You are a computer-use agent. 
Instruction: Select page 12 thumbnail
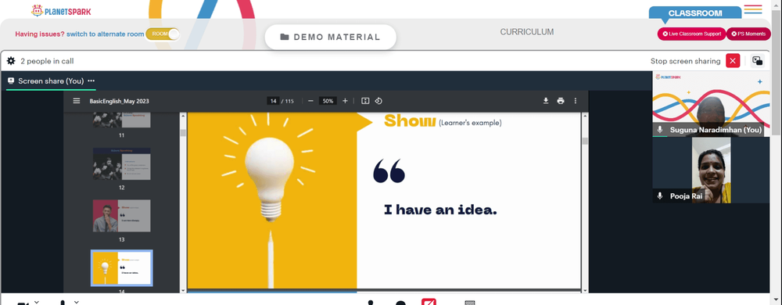point(122,163)
